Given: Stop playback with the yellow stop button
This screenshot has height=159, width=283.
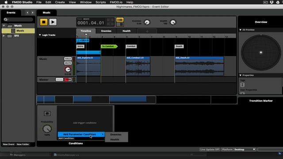Looking at the screenshot, I should coord(44,22).
